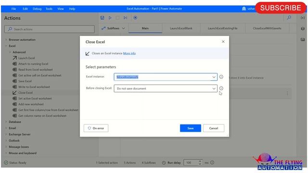Switch to Main subflow tab
The width and height of the screenshot is (308, 173).
pyautogui.click(x=145, y=28)
